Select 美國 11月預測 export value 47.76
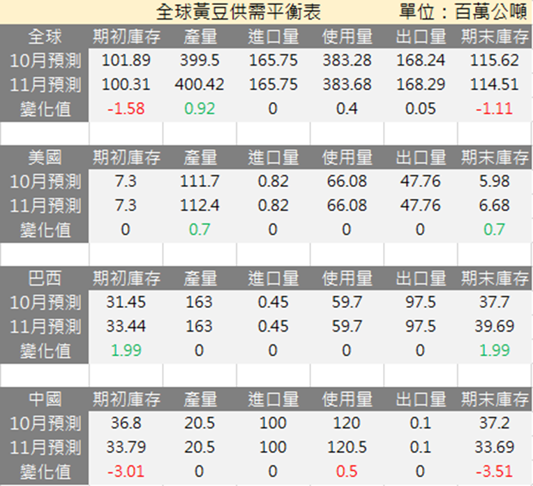533x486 pixels. coord(421,205)
